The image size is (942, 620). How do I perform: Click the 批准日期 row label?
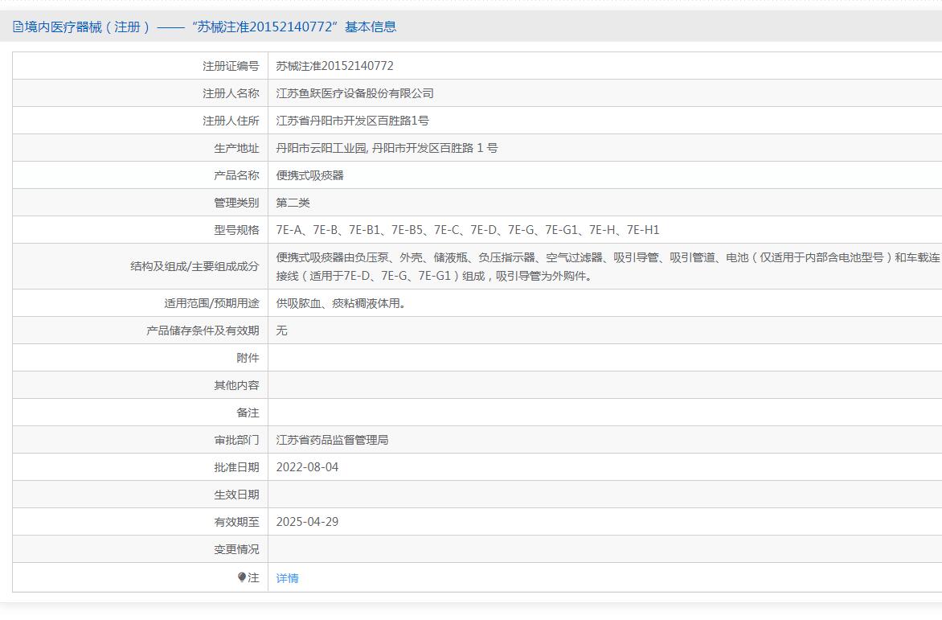[236, 467]
